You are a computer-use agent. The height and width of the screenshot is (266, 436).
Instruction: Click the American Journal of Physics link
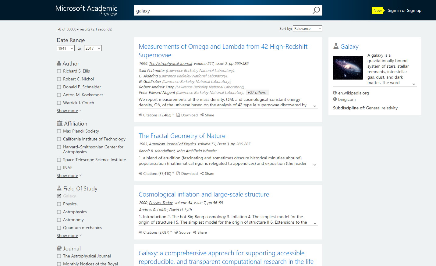[x=172, y=144]
